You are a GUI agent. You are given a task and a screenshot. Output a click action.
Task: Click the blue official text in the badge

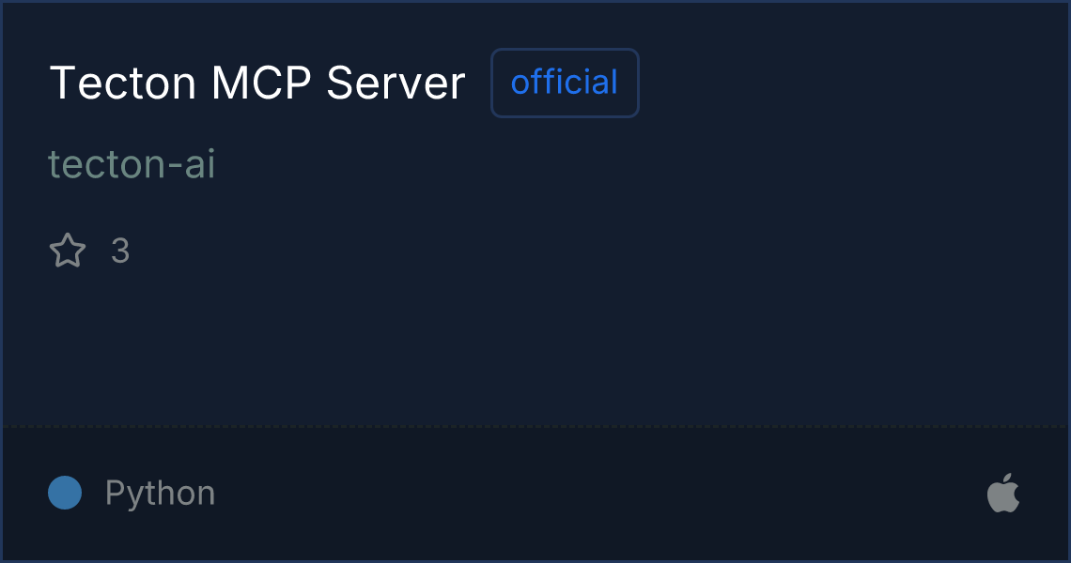565,83
